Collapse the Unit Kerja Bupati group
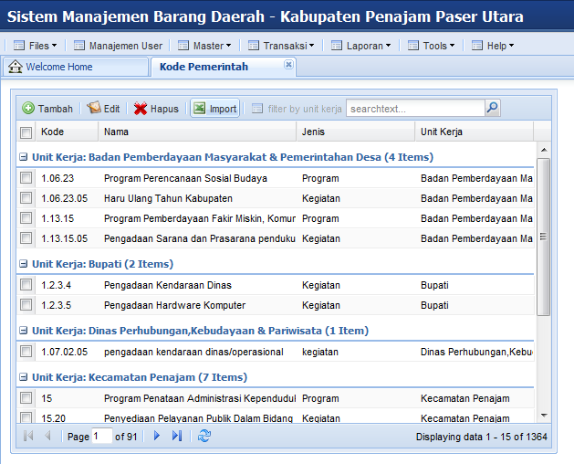The width and height of the screenshot is (574, 464). click(x=24, y=264)
